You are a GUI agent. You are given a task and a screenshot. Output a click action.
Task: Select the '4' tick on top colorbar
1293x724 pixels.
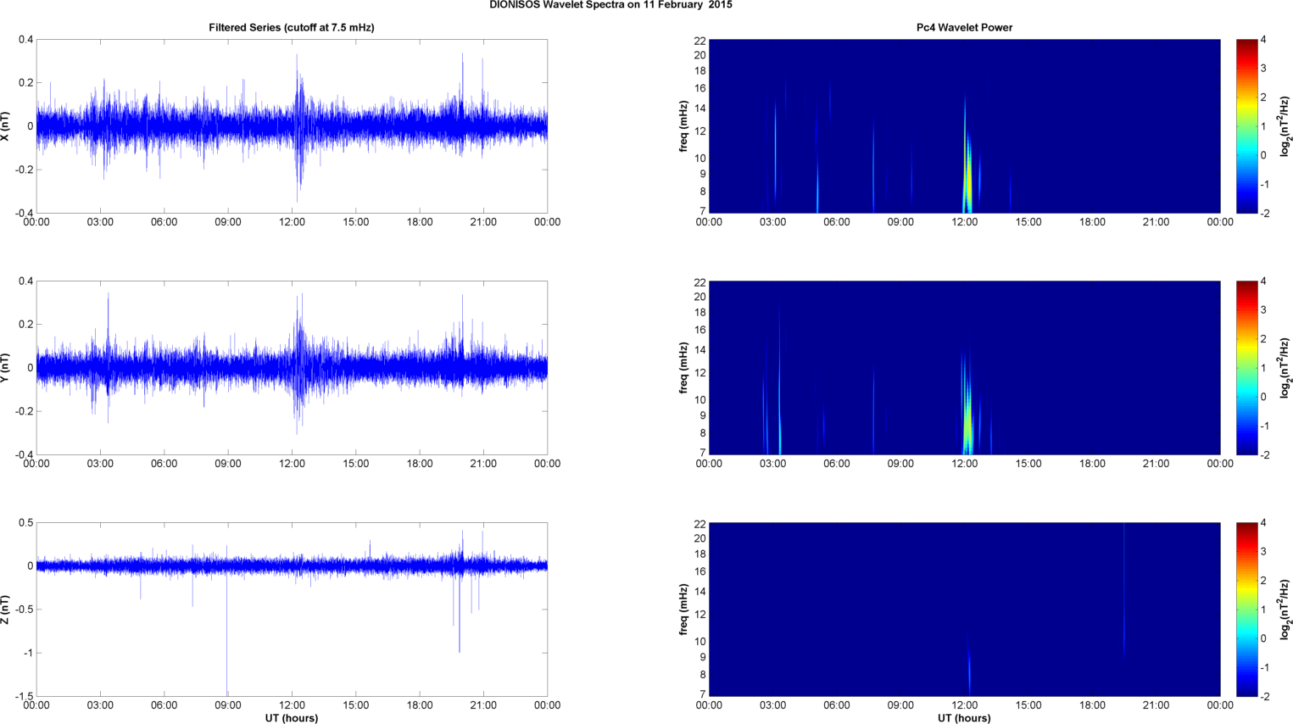coord(1263,40)
